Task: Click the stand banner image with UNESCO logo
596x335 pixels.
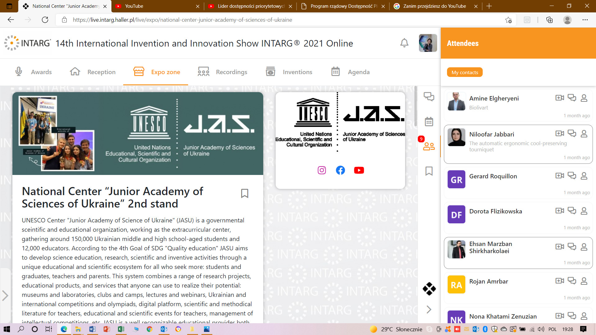Action: click(x=138, y=133)
